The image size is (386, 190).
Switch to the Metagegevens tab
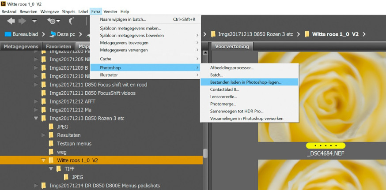tap(21, 46)
